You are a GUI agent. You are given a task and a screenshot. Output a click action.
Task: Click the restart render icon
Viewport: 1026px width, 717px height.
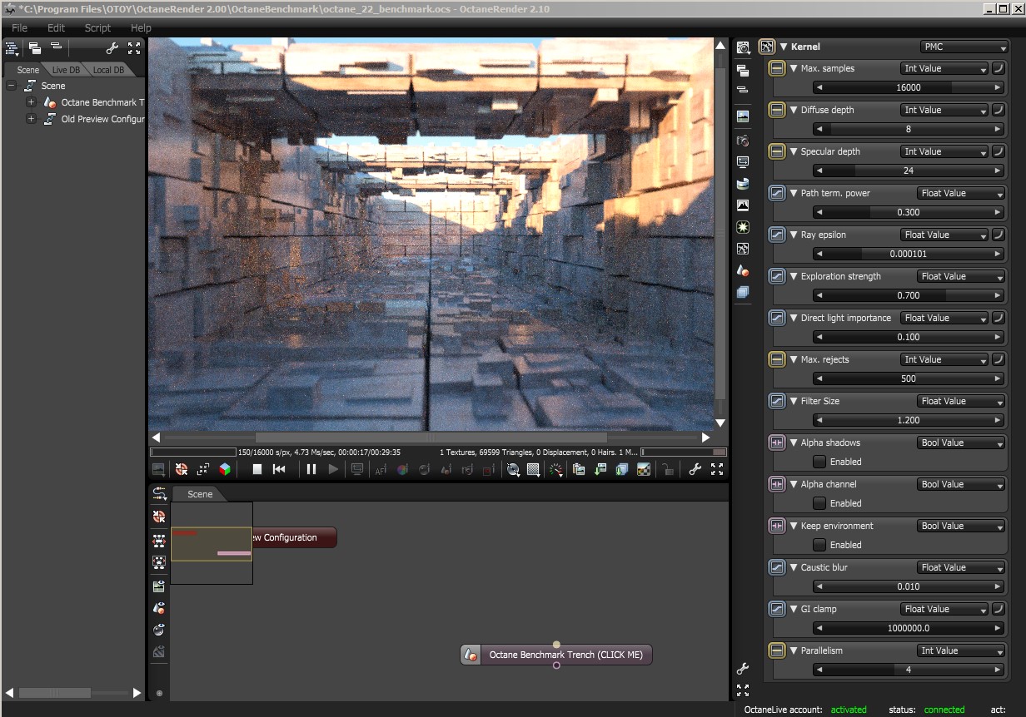click(280, 469)
